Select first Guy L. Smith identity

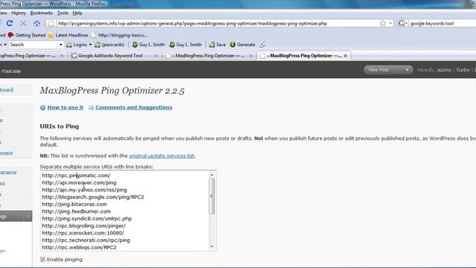(149, 45)
